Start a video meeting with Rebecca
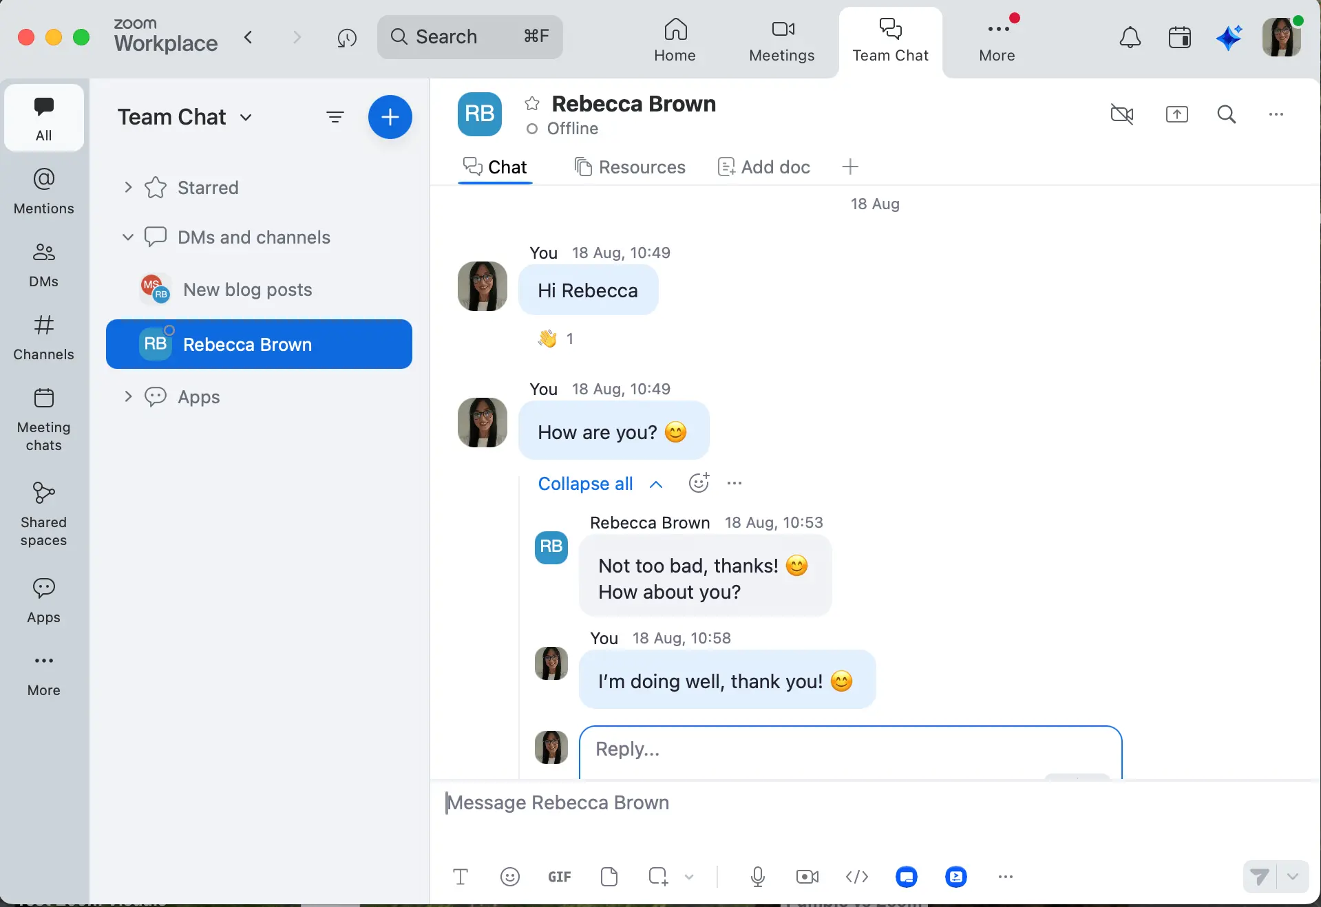Screen dimensions: 1321x907 pos(1122,114)
